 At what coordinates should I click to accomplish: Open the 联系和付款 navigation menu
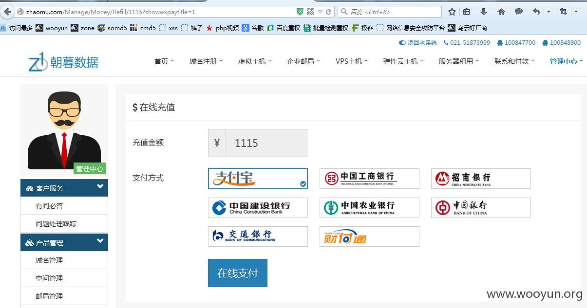click(x=514, y=61)
